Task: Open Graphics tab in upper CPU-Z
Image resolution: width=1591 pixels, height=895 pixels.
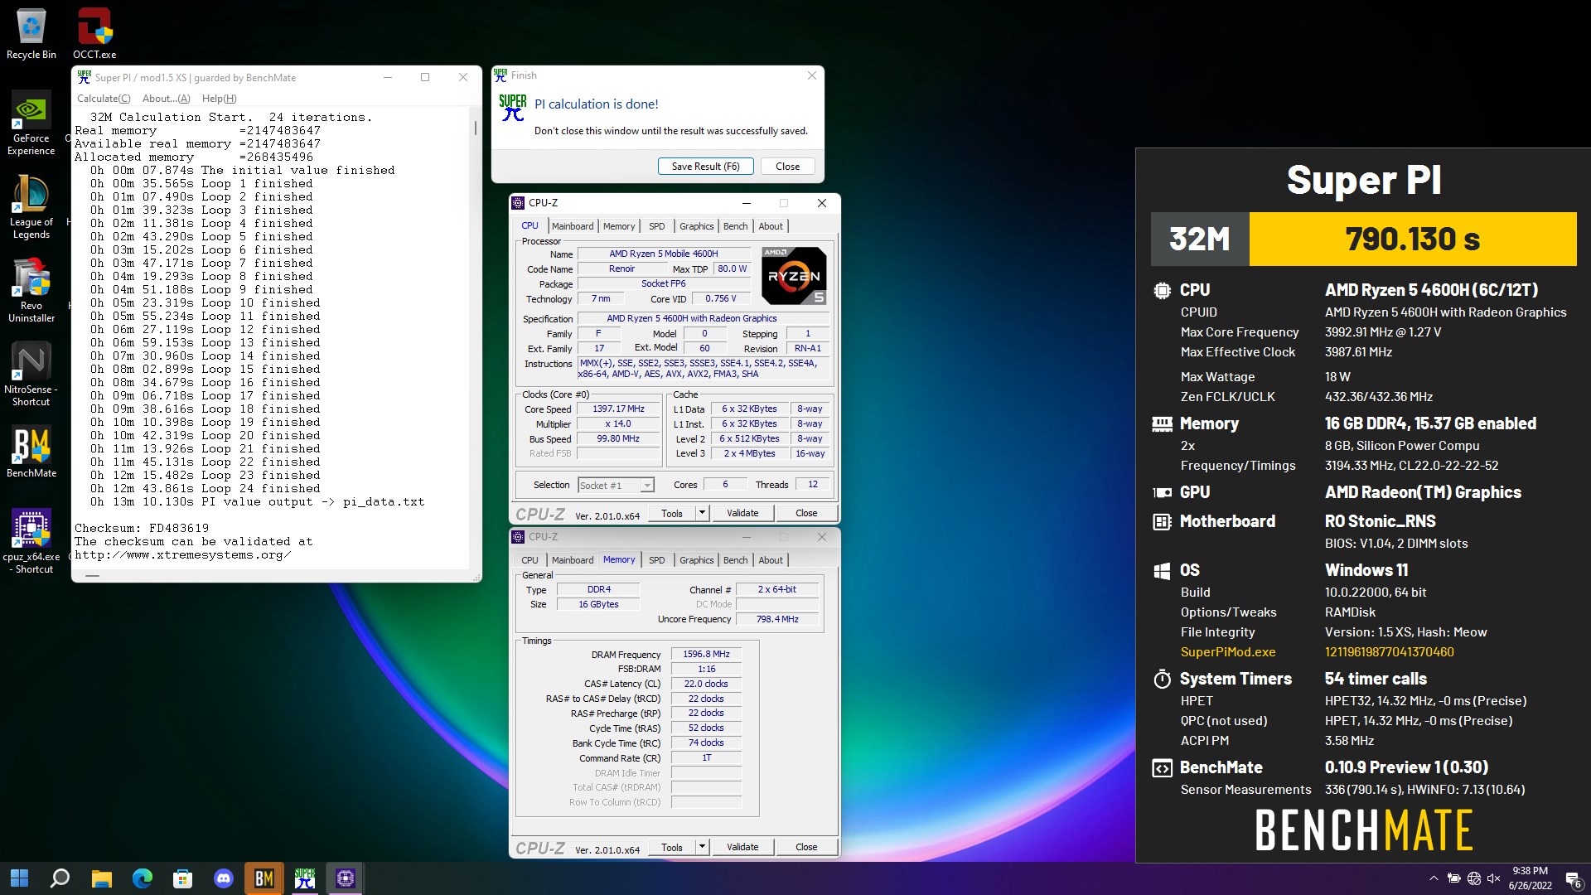Action: pyautogui.click(x=697, y=226)
